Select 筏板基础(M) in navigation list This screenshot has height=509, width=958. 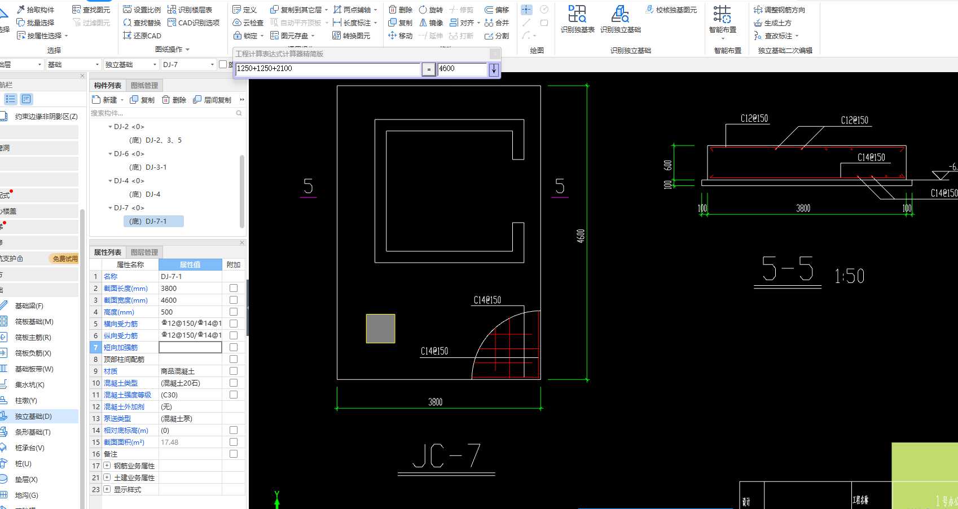[34, 322]
